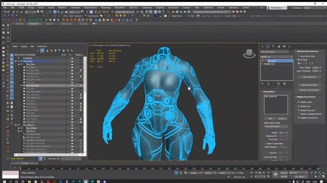Collapse the Pam_Skeleton tree node
Screen dimensions: 327x183
pos(16,125)
